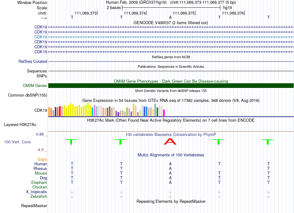Click the Window Position label
The height and width of the screenshot is (213, 294).
pyautogui.click(x=32, y=2)
